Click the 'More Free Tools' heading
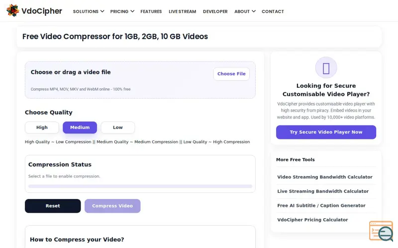This screenshot has height=248, width=398. 295,160
